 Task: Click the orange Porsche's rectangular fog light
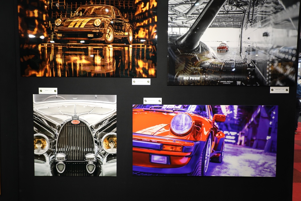point(159,159)
